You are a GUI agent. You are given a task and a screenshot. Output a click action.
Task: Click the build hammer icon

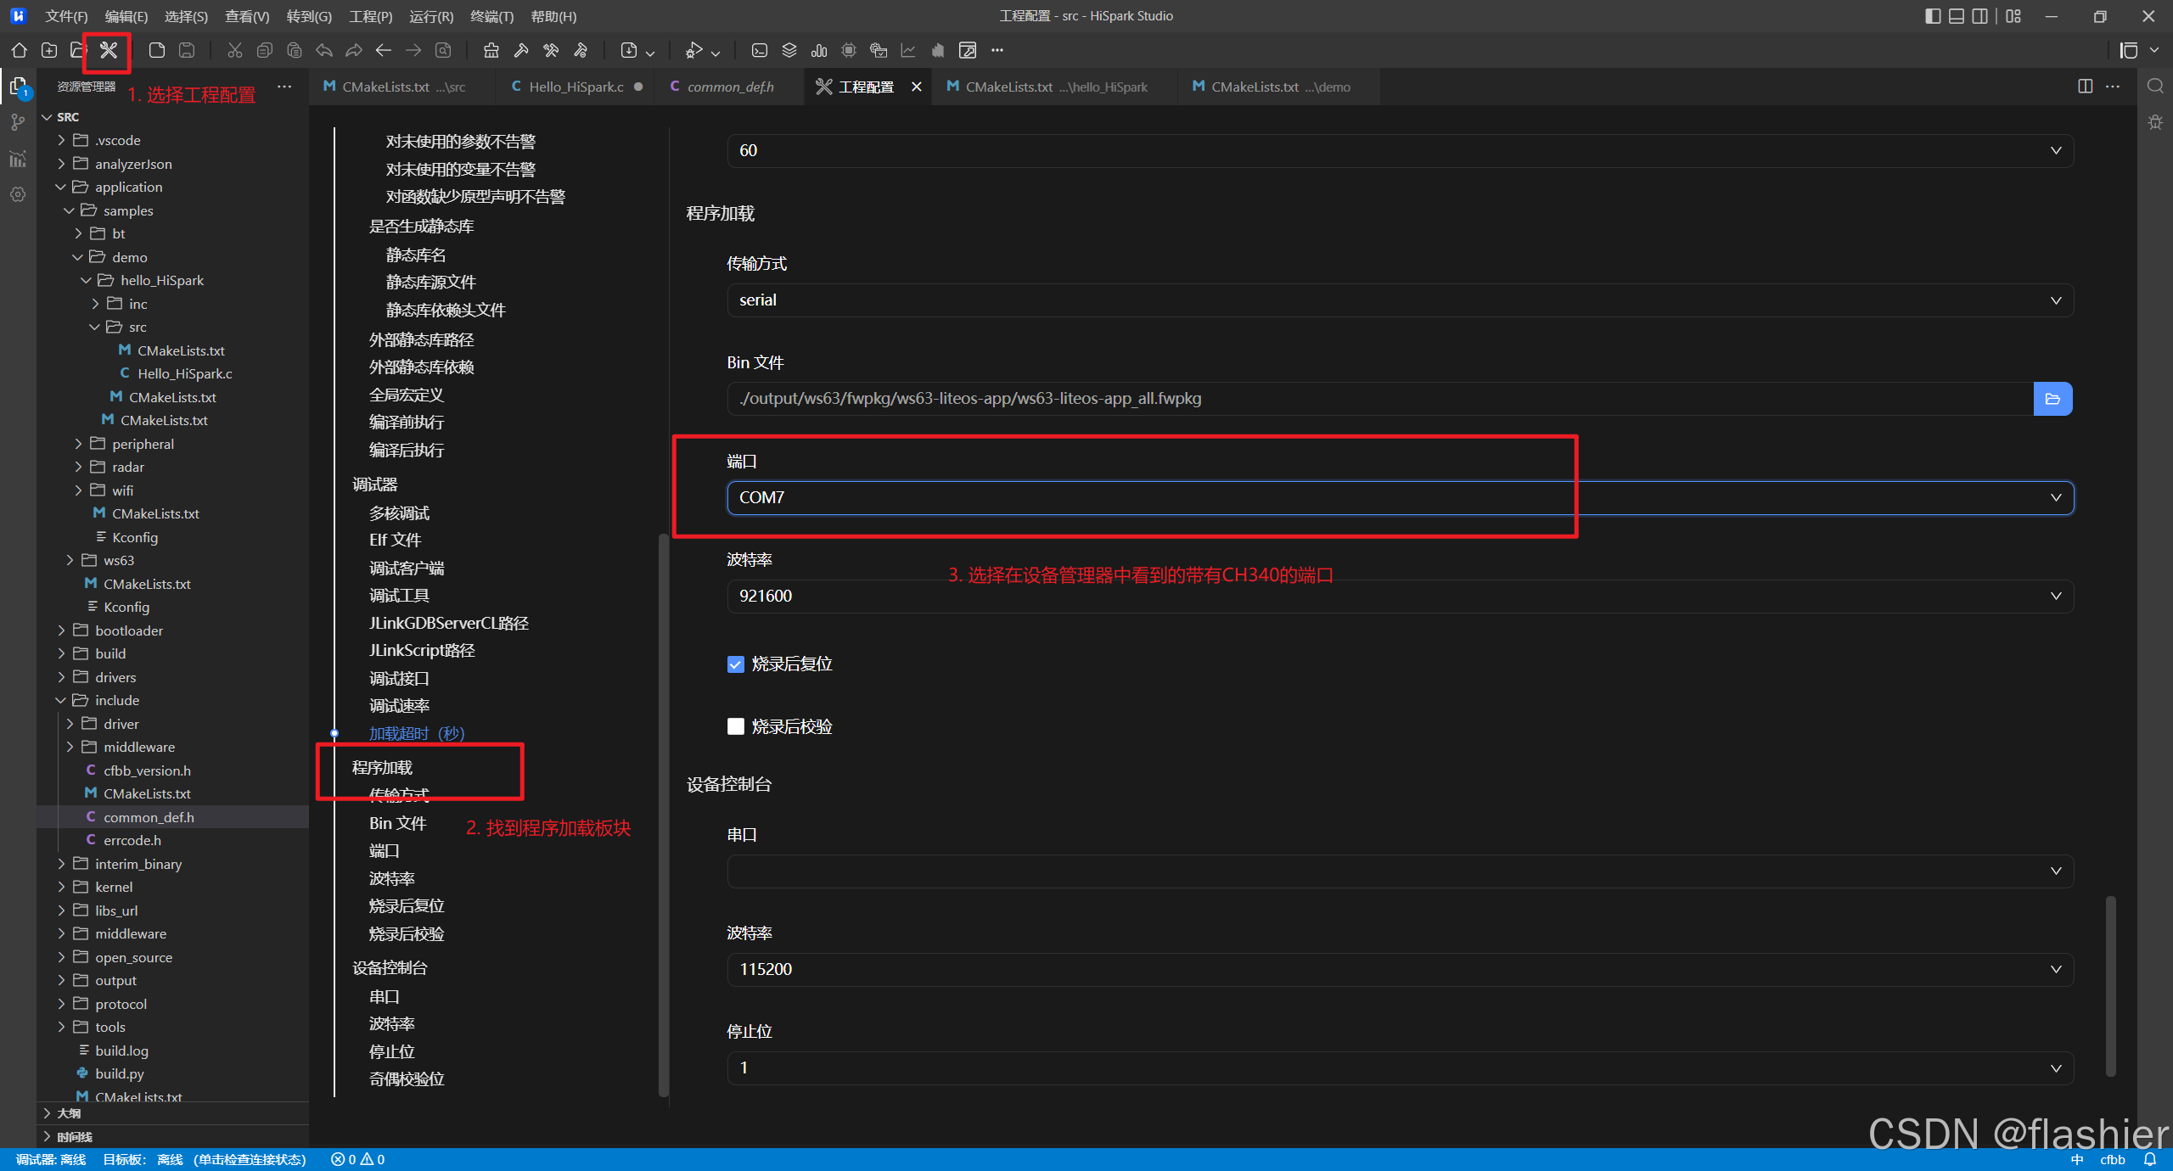[x=521, y=50]
